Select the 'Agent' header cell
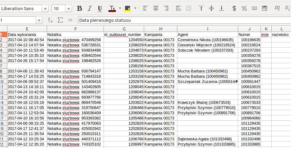The image size is (291, 148). coord(208,34)
